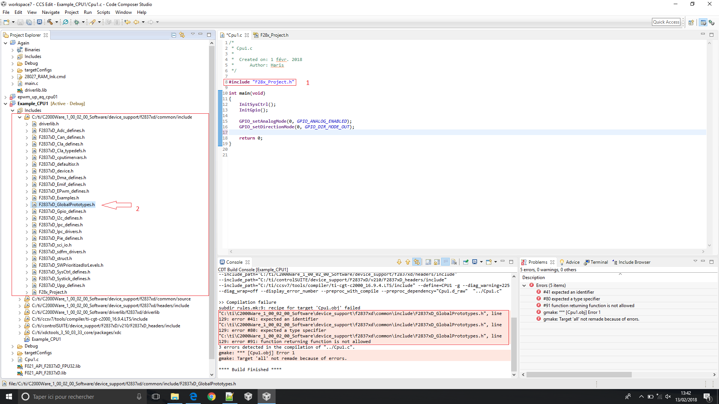This screenshot has height=404, width=719.
Task: Open Chrome from the taskbar
Action: click(212, 397)
